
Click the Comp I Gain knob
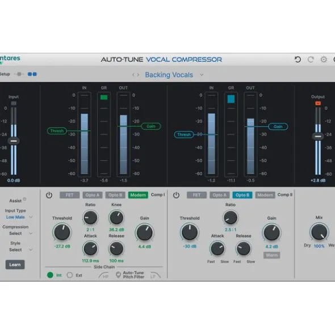144,232
